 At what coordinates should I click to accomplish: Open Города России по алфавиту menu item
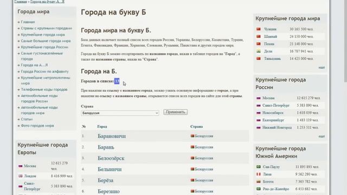click(x=44, y=71)
